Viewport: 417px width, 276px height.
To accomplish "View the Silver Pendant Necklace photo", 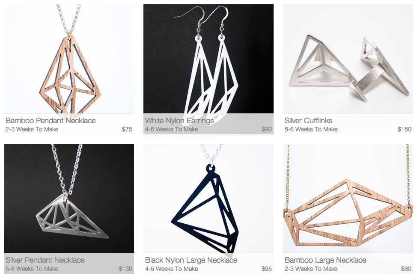I will 69,199.
